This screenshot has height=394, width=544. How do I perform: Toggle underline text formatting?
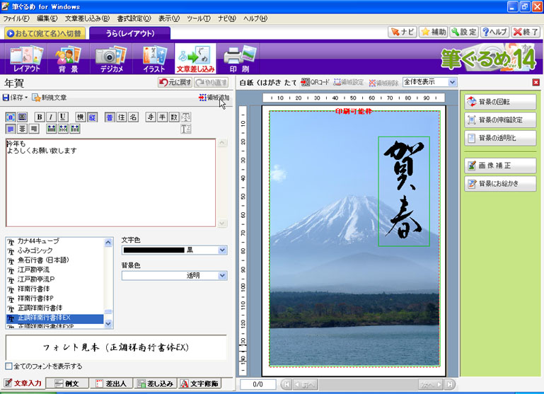[63, 117]
